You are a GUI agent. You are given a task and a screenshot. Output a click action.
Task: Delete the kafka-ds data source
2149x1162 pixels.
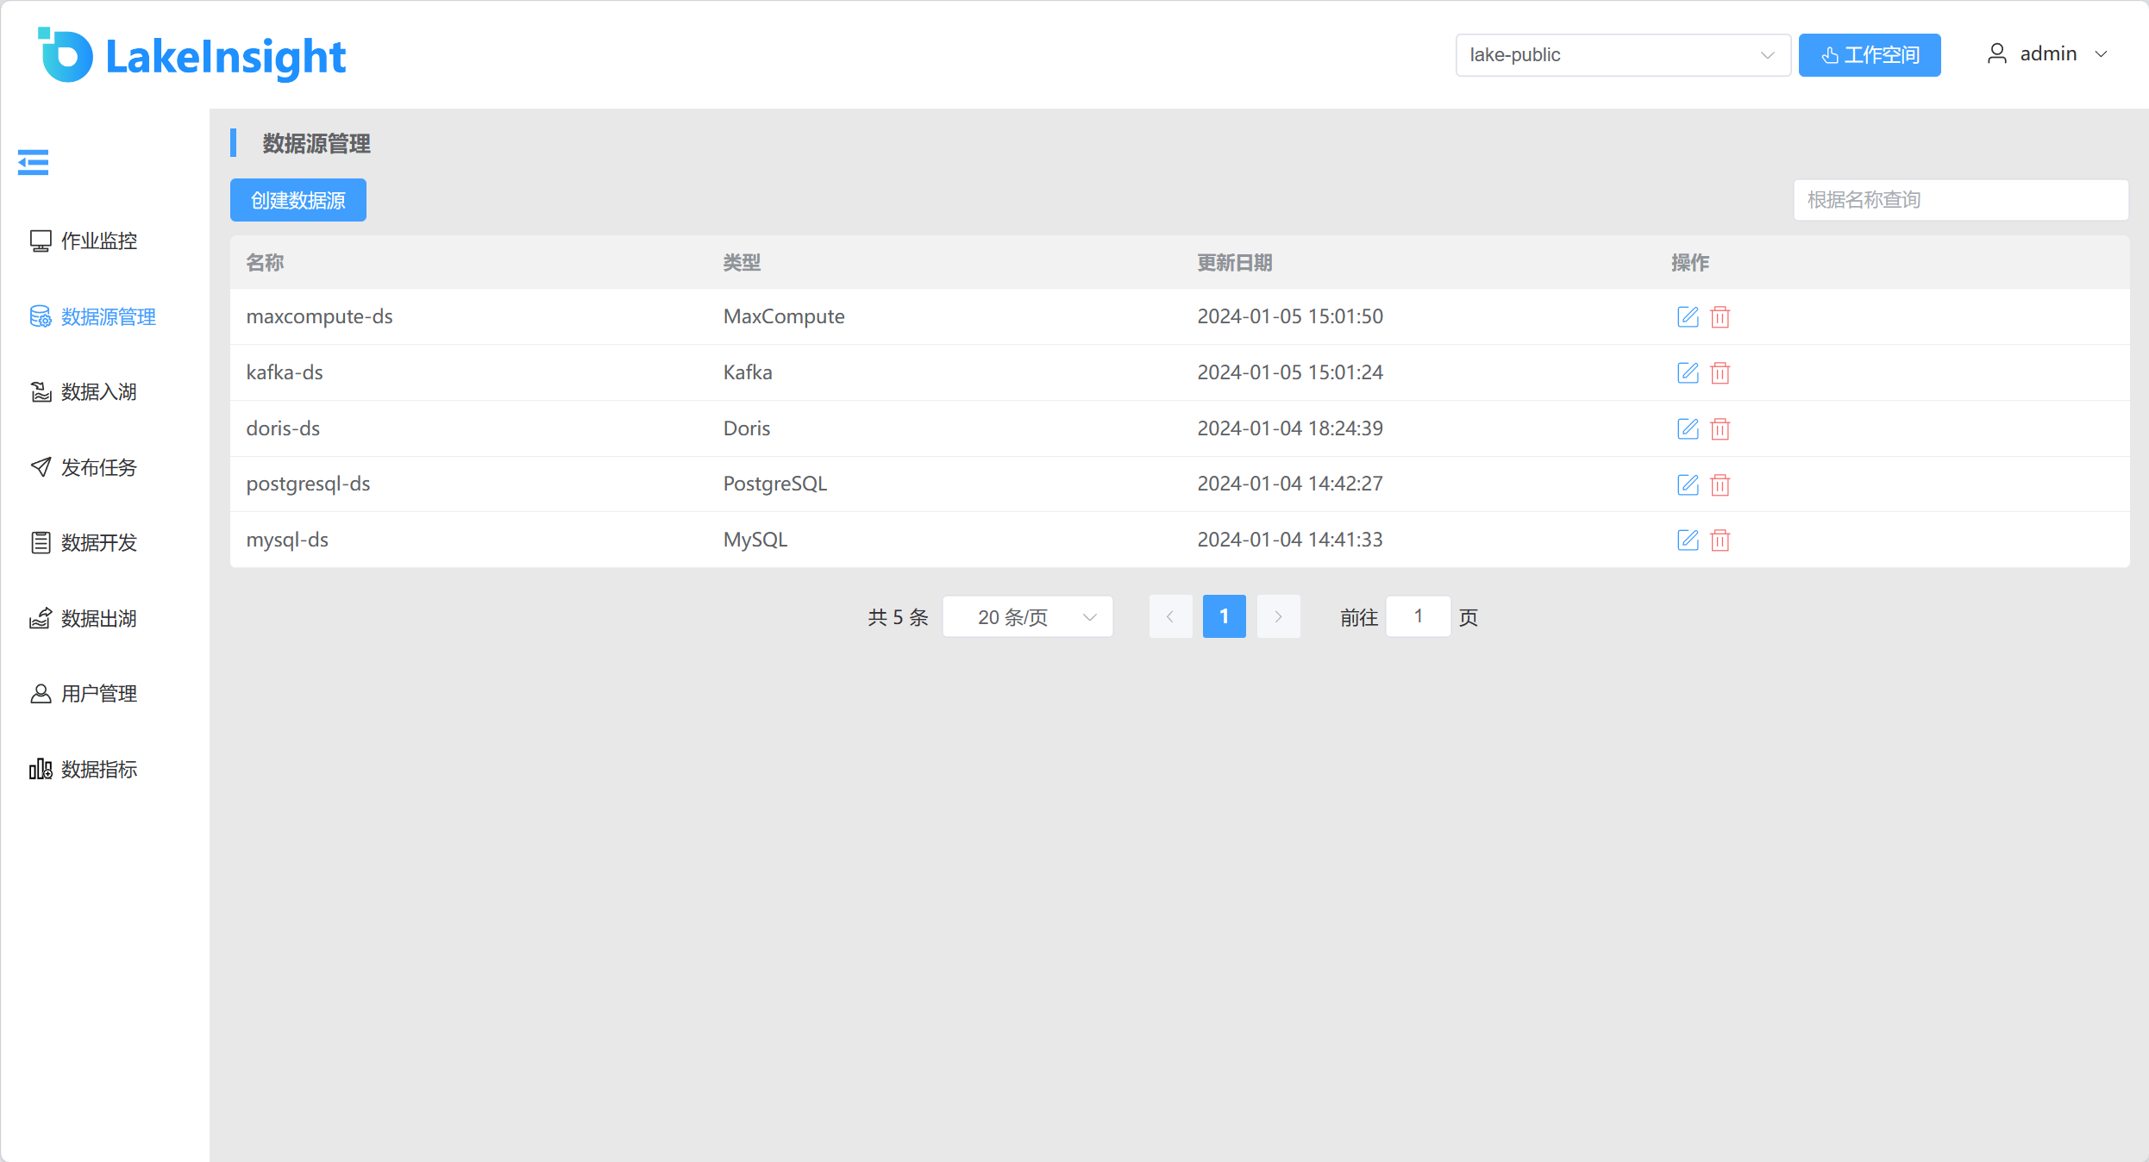(x=1720, y=373)
